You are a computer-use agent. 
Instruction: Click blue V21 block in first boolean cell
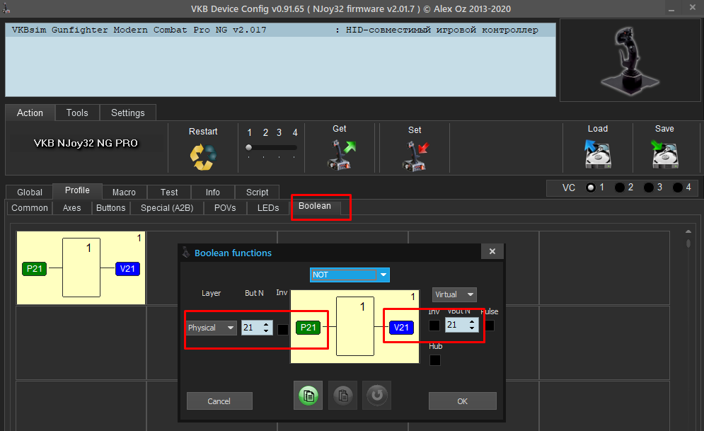click(127, 268)
